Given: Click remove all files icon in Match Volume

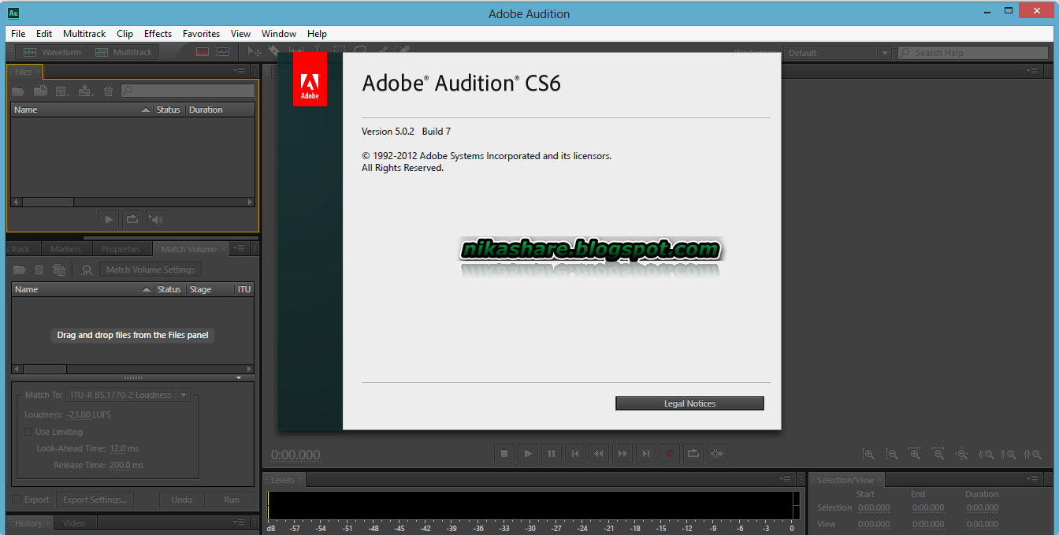Looking at the screenshot, I should tap(59, 270).
